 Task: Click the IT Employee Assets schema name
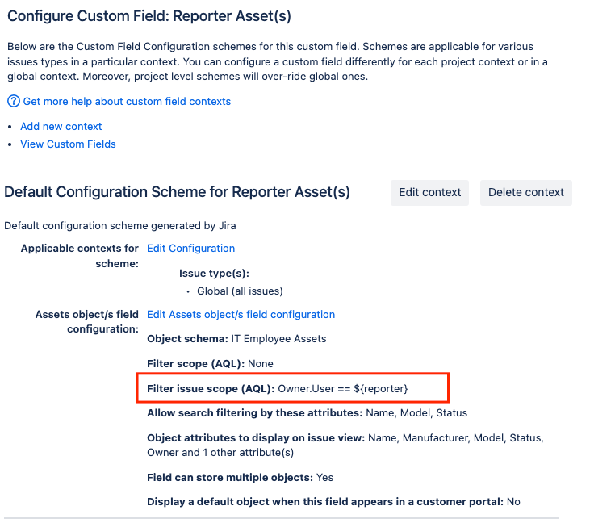[278, 339]
